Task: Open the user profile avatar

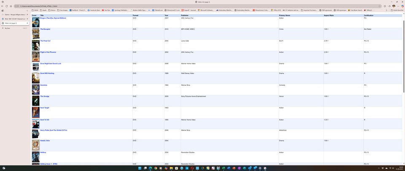Action: (394, 6)
